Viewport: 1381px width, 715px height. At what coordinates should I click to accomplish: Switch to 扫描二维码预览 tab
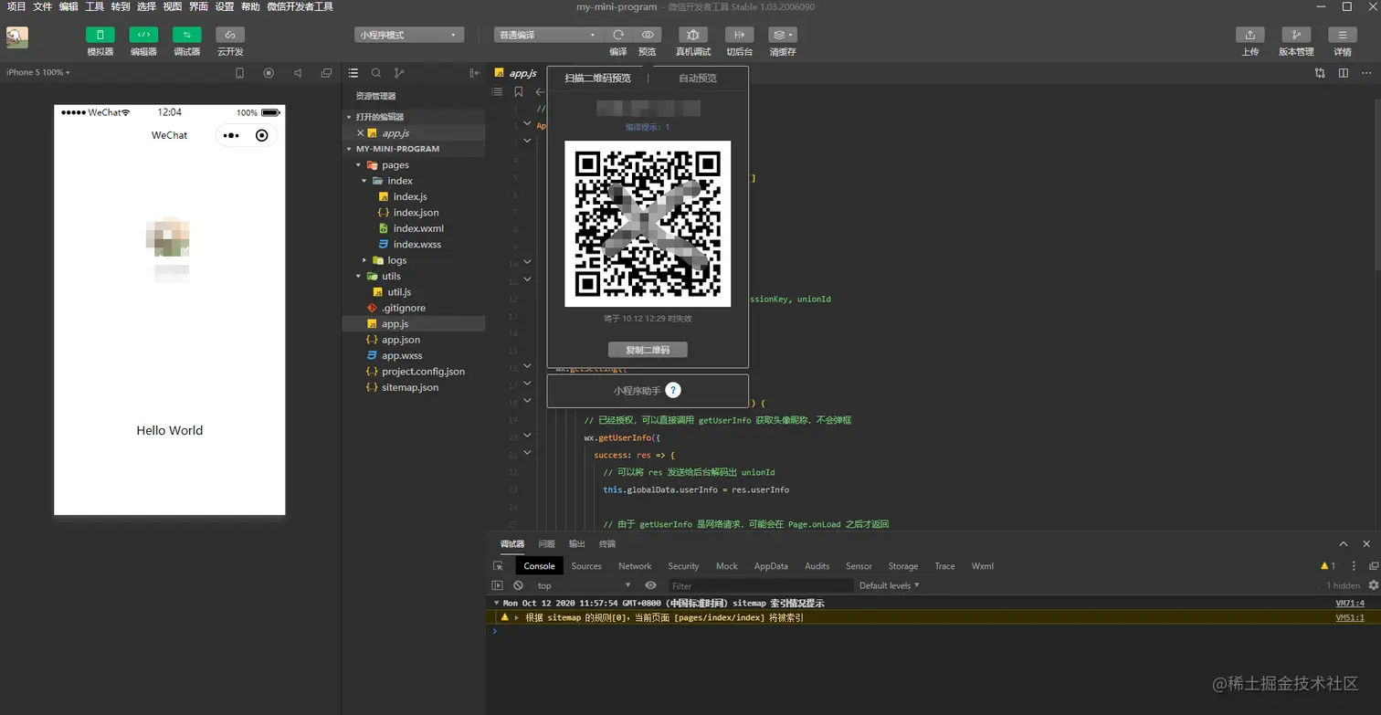coord(597,78)
